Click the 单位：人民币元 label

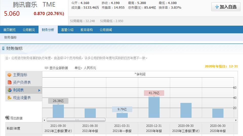pos(85,68)
